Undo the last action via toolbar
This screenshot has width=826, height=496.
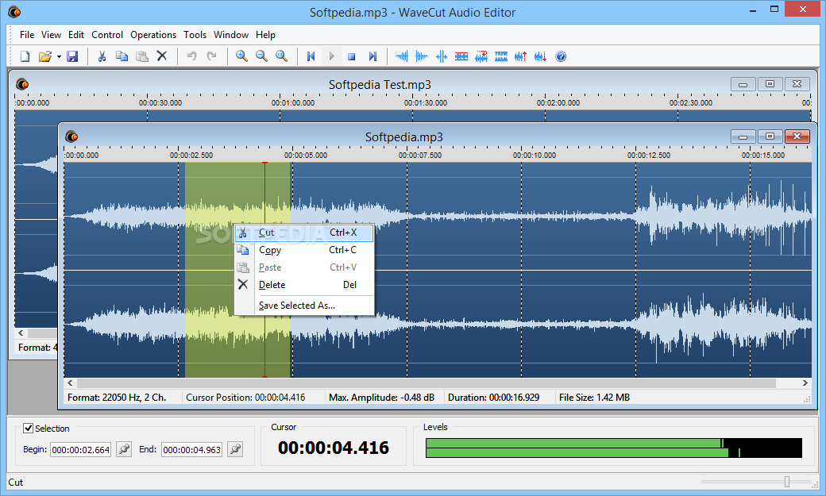191,56
